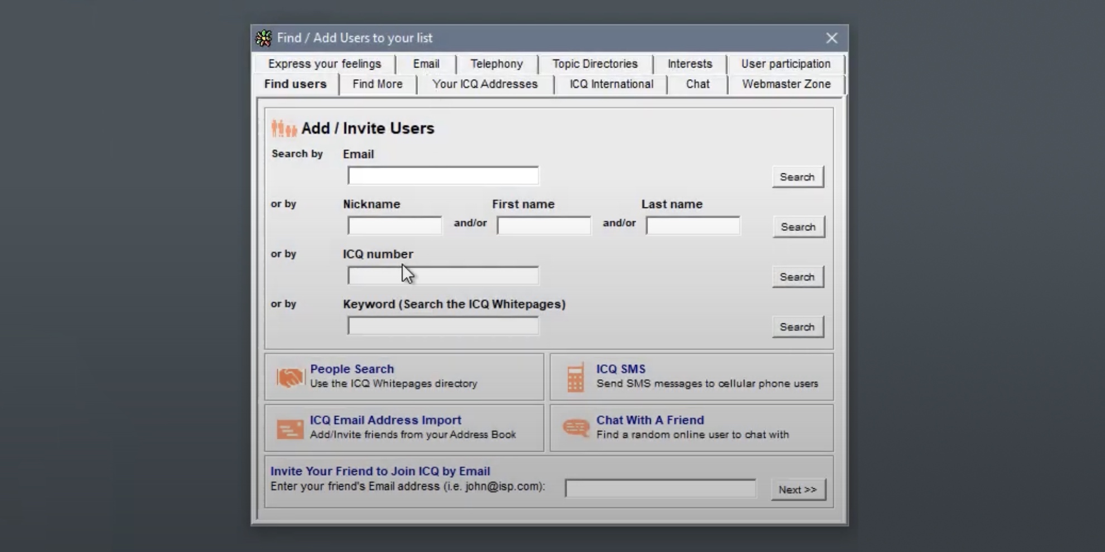1105x552 pixels.
Task: Focus the ICQ number input field
Action: point(443,275)
